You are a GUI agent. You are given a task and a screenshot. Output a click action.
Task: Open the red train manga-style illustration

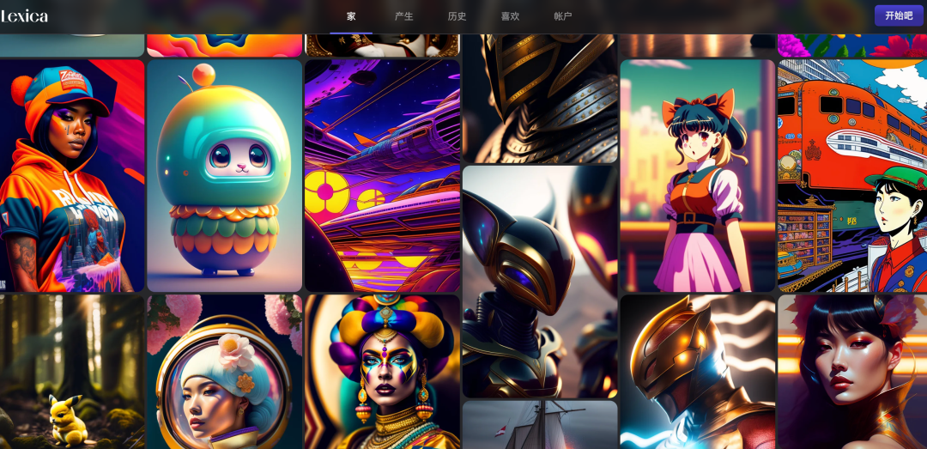[x=851, y=175]
